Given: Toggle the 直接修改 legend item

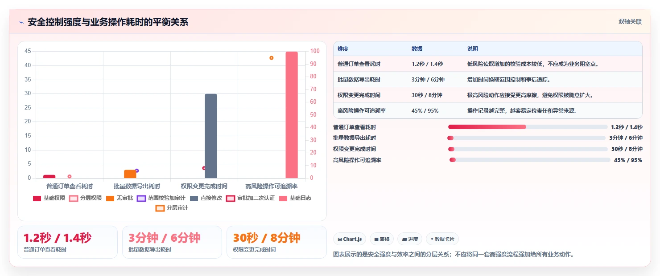Looking at the screenshot, I should click(x=206, y=198).
